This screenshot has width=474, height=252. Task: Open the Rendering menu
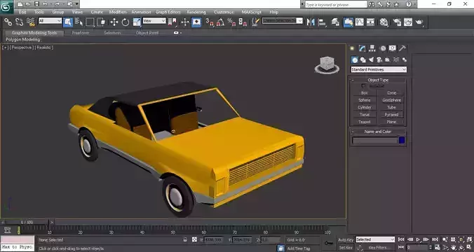click(x=196, y=12)
